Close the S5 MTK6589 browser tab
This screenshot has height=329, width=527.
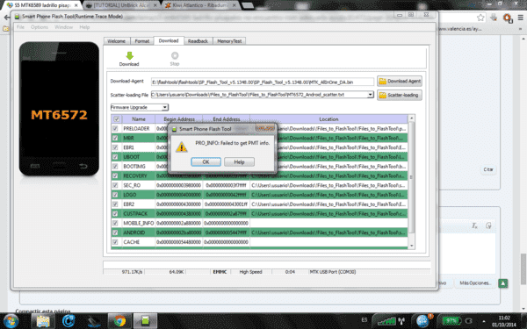point(76,5)
